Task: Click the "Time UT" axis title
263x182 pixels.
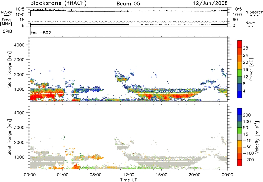Action: click(129, 180)
